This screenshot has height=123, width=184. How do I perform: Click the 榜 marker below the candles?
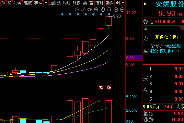(x=101, y=88)
